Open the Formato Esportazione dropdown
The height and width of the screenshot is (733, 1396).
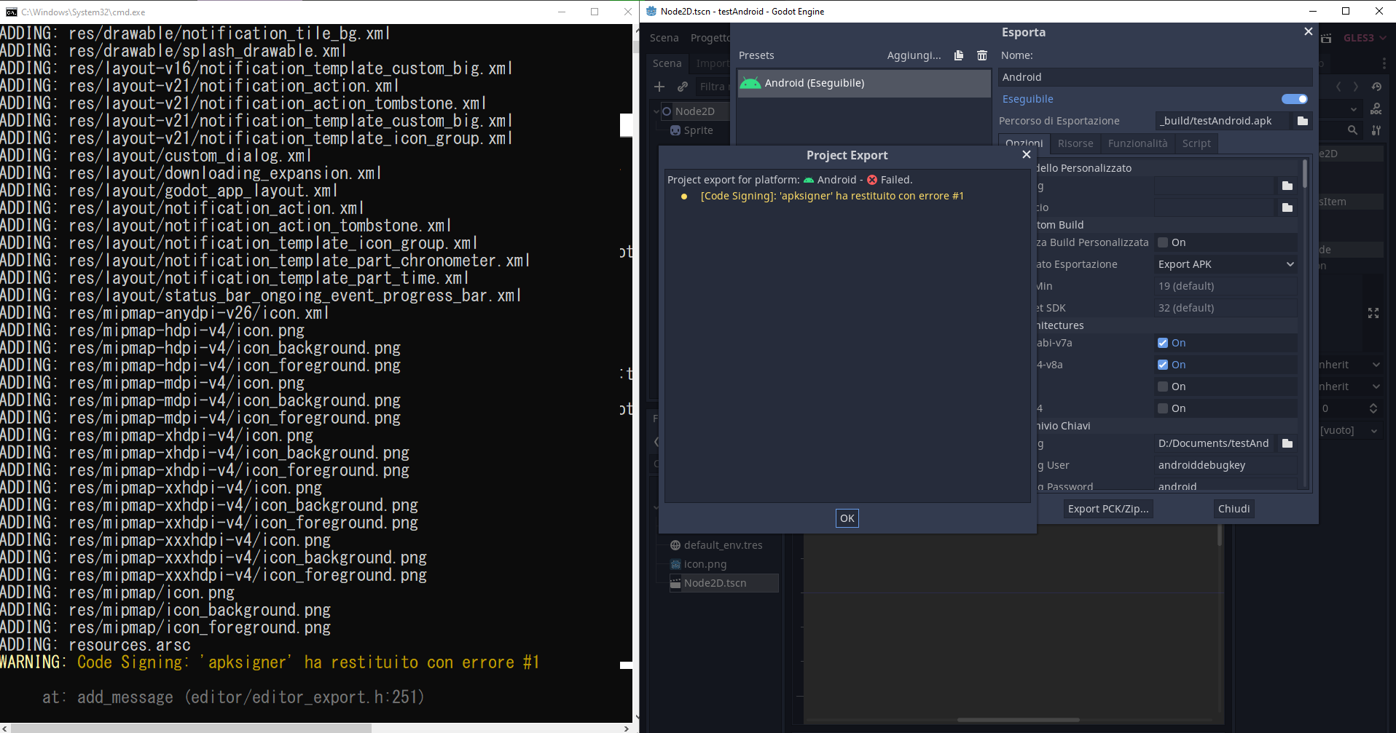(1225, 264)
